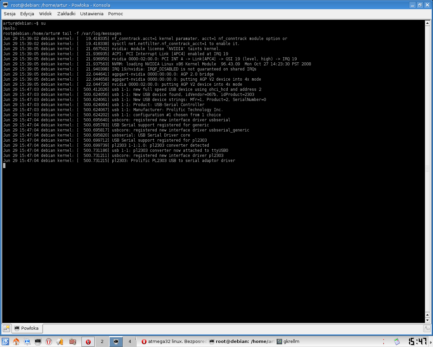Image resolution: width=433 pixels, height=347 pixels.
Task: Click the new session button in the tab bar
Action: (6, 328)
